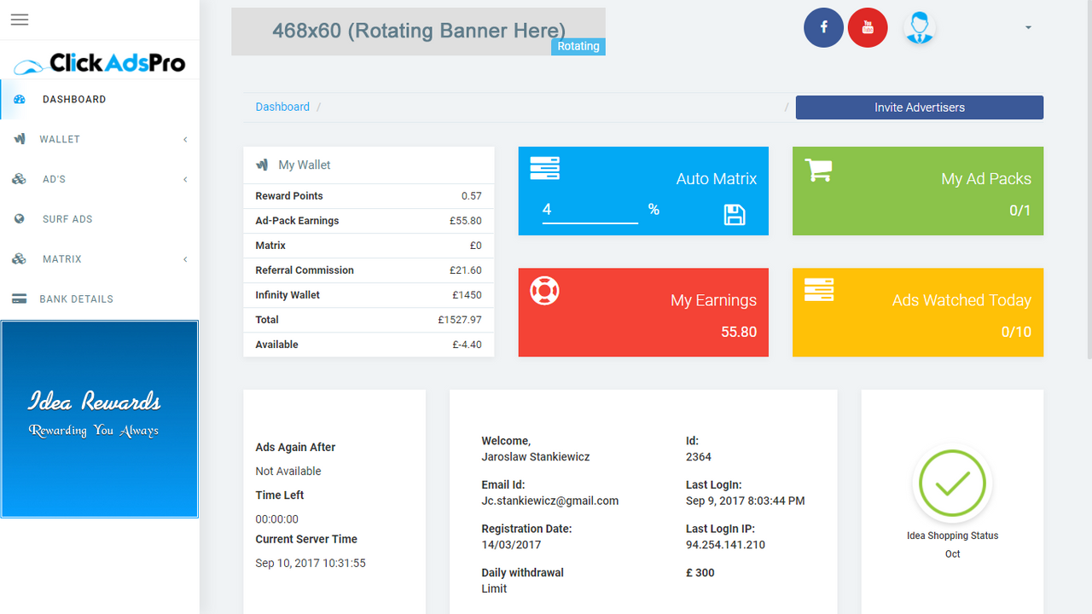
Task: Open the YouTube channel icon
Action: click(868, 28)
